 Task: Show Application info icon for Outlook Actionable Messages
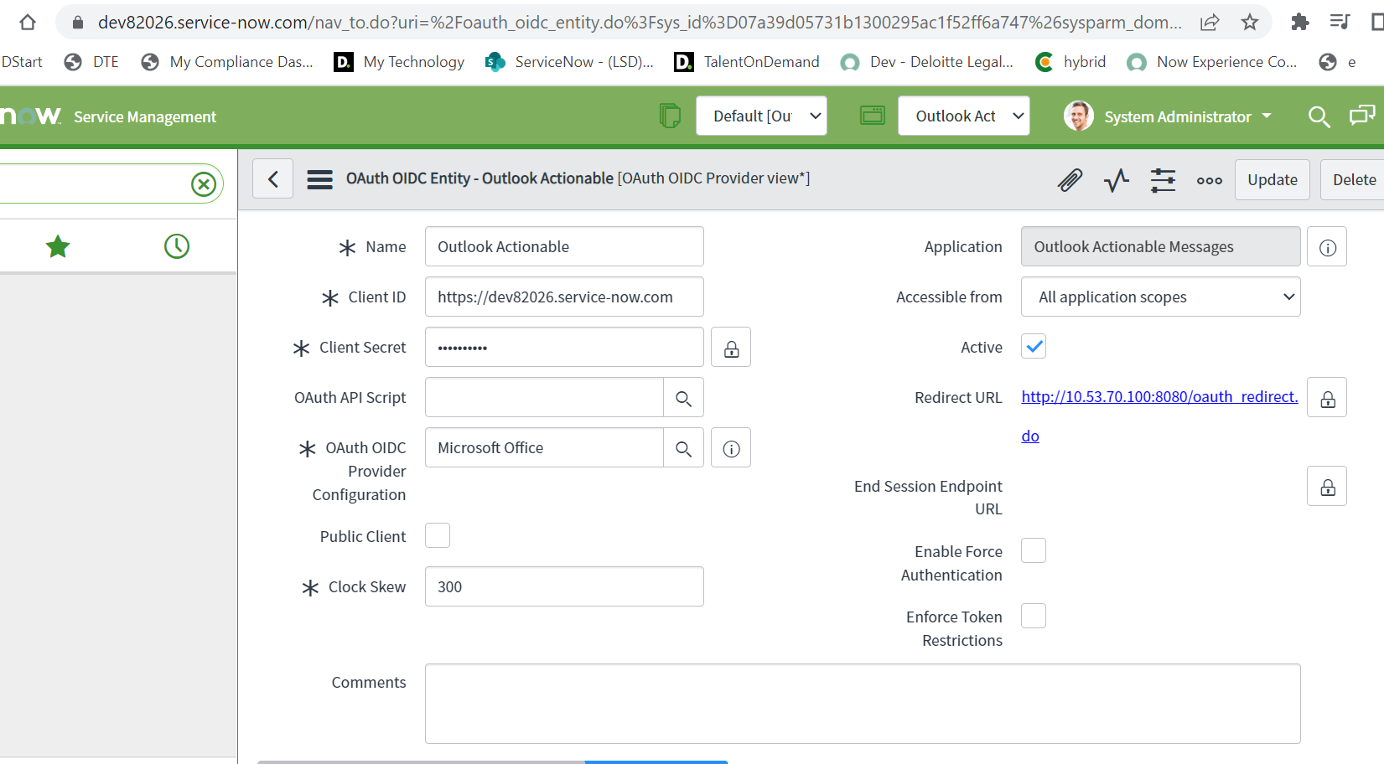point(1327,246)
